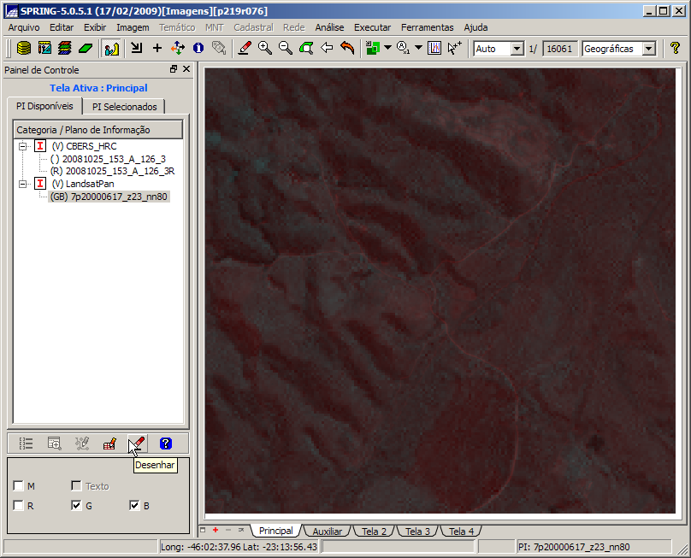Switch to the Auxiliar screen tab

327,532
